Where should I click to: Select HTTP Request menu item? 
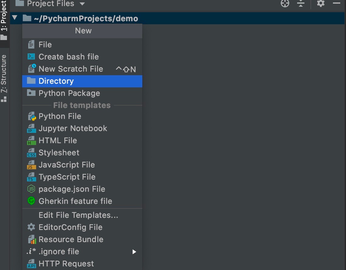point(82,264)
